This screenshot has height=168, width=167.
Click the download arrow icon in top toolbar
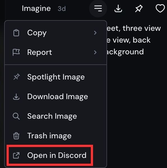click(118, 8)
